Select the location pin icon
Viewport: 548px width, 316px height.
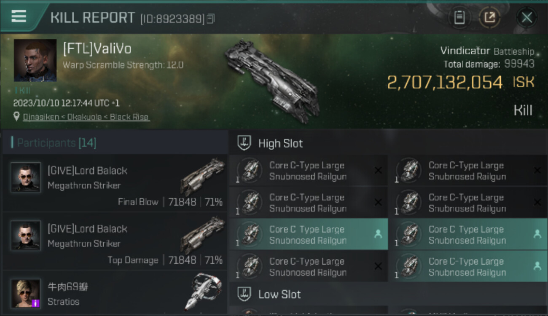pyautogui.click(x=16, y=117)
